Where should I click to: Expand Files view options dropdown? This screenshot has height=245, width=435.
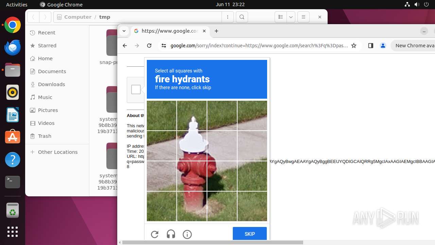(x=291, y=17)
